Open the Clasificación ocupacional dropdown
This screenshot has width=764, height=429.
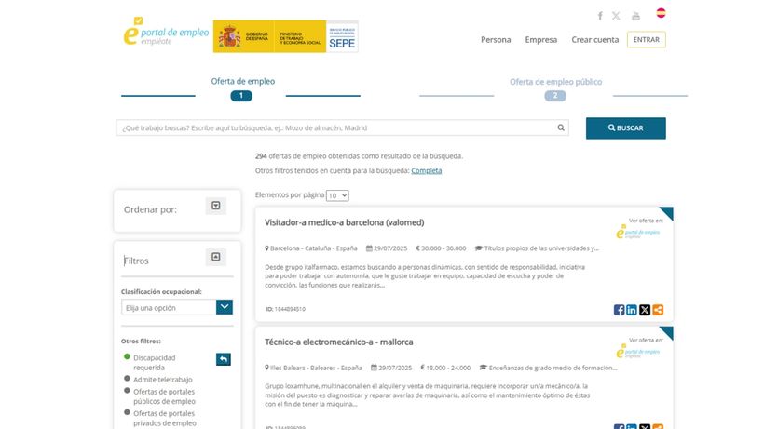(224, 307)
